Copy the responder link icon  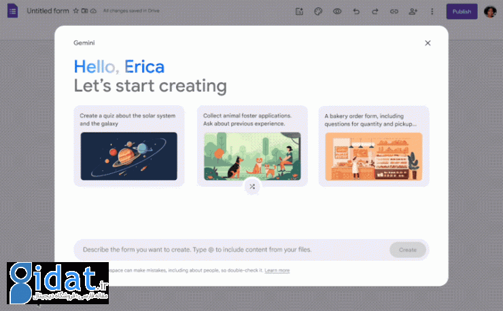point(394,12)
